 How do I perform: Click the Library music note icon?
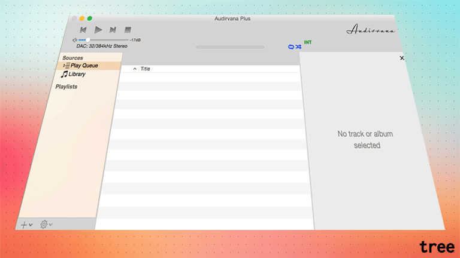64,74
